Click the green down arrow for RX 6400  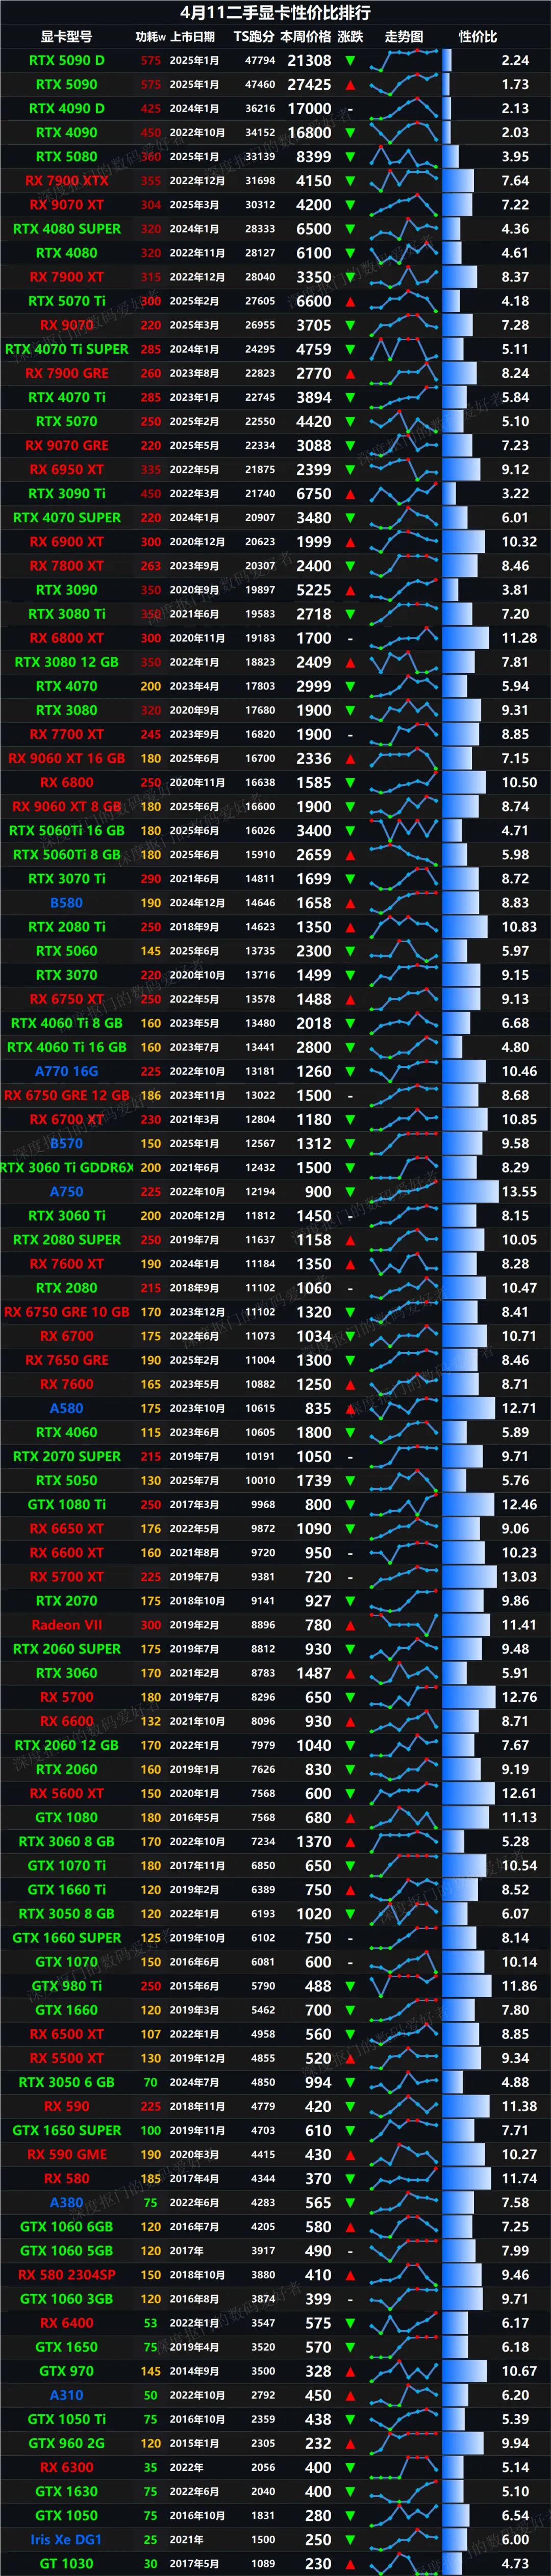click(350, 2323)
